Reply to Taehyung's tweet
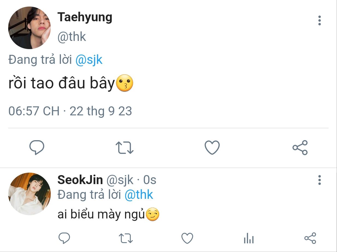Viewport: 337px width, 252px height. click(x=37, y=148)
